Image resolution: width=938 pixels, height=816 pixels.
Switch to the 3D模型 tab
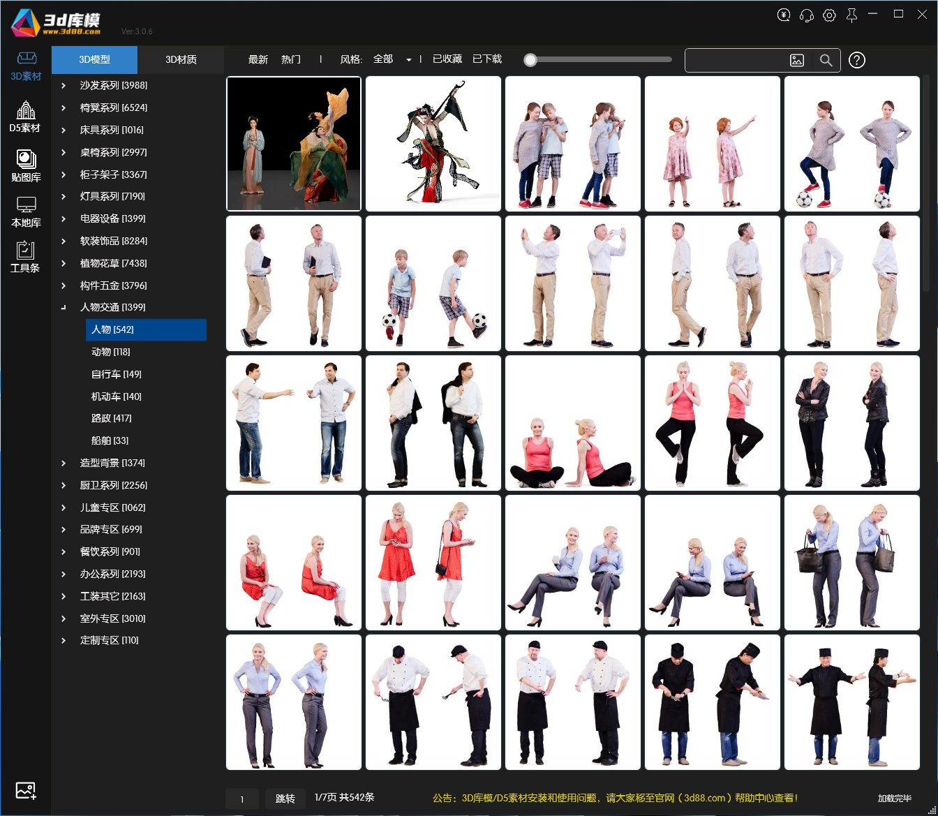pos(94,60)
